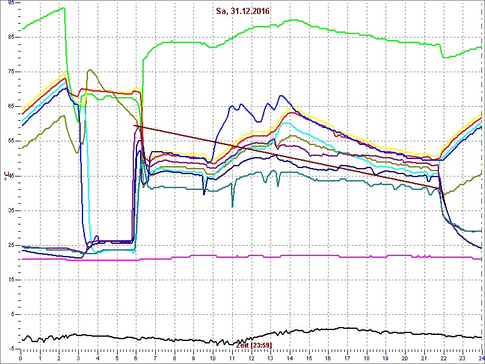Viewport: 485px width, 364px height.
Task: Click hour 12 on the time axis
Action: click(x=251, y=358)
